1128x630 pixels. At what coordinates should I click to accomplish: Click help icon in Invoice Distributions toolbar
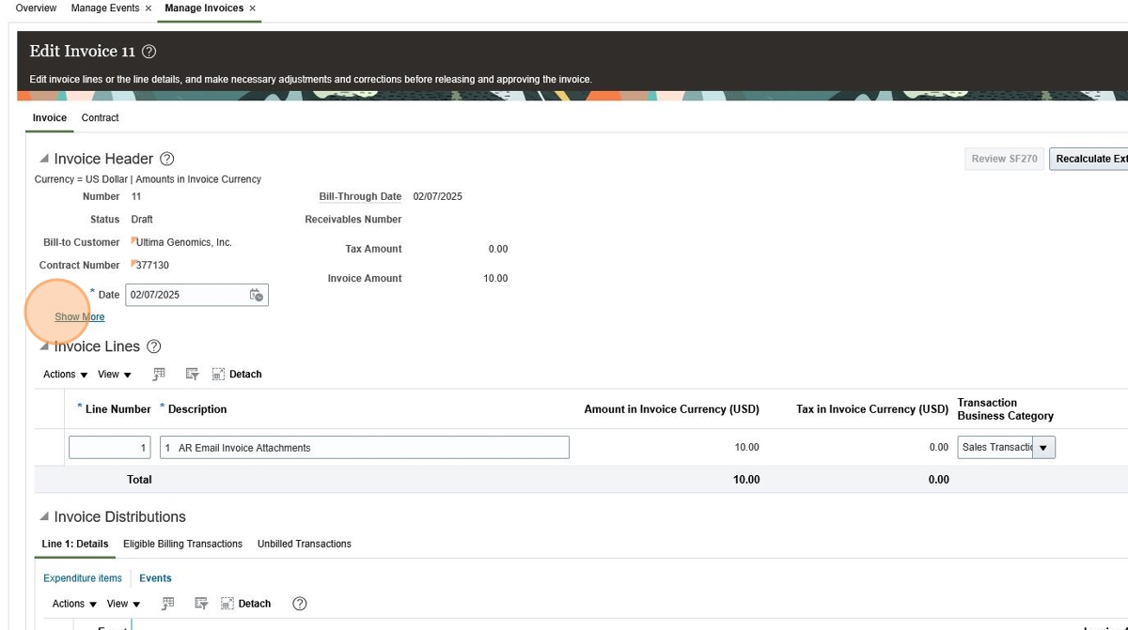click(x=300, y=604)
